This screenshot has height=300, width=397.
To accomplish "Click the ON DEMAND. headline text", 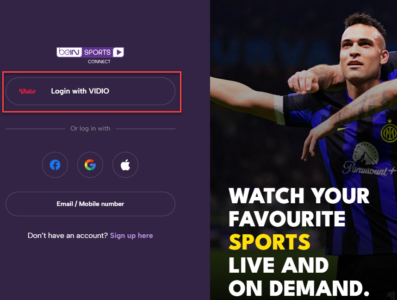I will point(299,288).
